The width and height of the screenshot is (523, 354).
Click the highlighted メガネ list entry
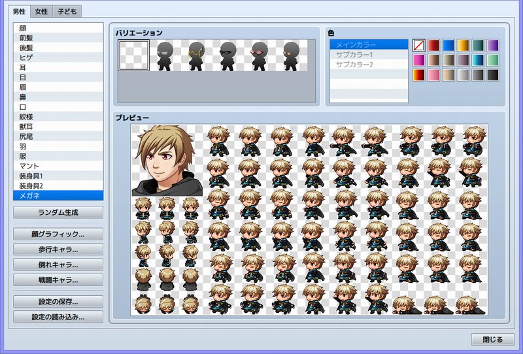[58, 195]
